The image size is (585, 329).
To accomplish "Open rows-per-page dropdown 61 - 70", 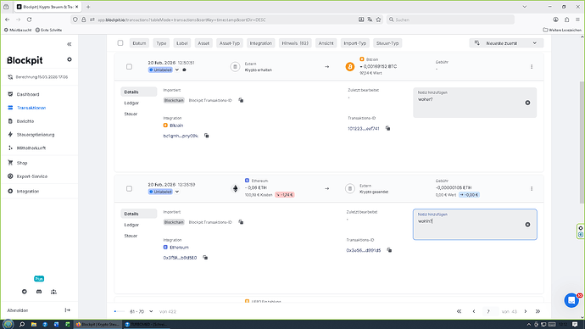I will (x=141, y=311).
